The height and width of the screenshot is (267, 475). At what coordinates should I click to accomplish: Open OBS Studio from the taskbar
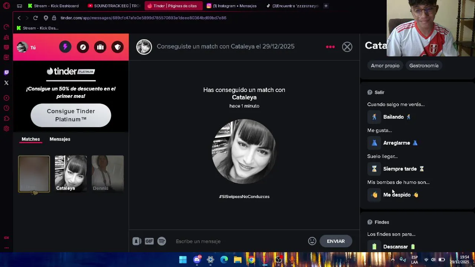(x=279, y=260)
